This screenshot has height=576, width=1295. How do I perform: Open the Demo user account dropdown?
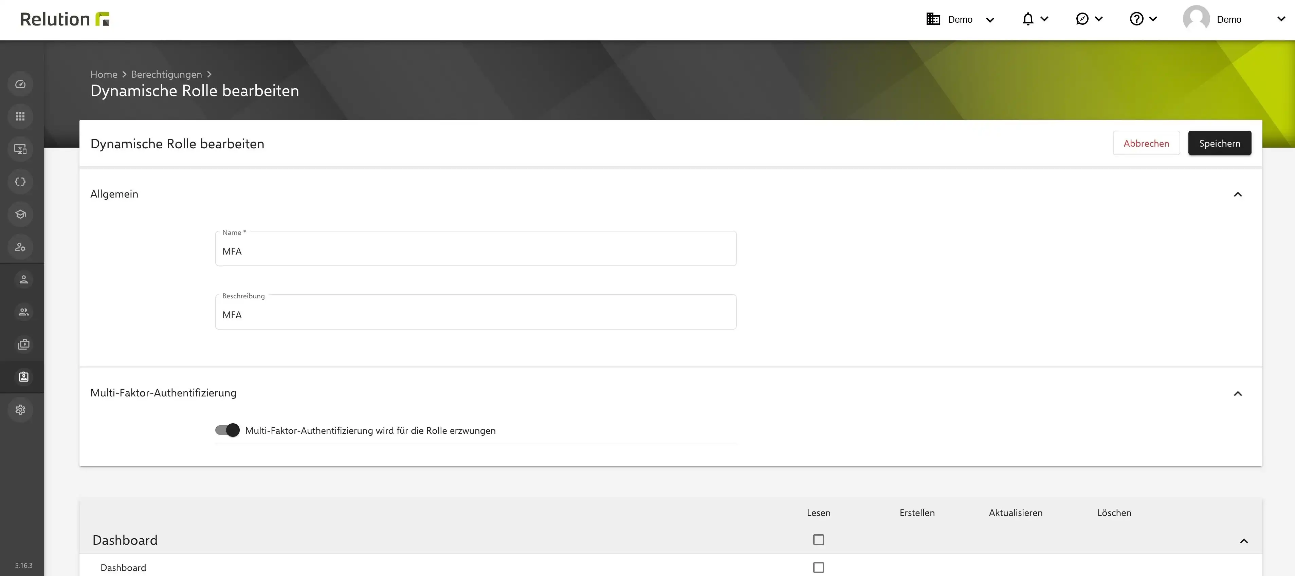click(x=1281, y=19)
